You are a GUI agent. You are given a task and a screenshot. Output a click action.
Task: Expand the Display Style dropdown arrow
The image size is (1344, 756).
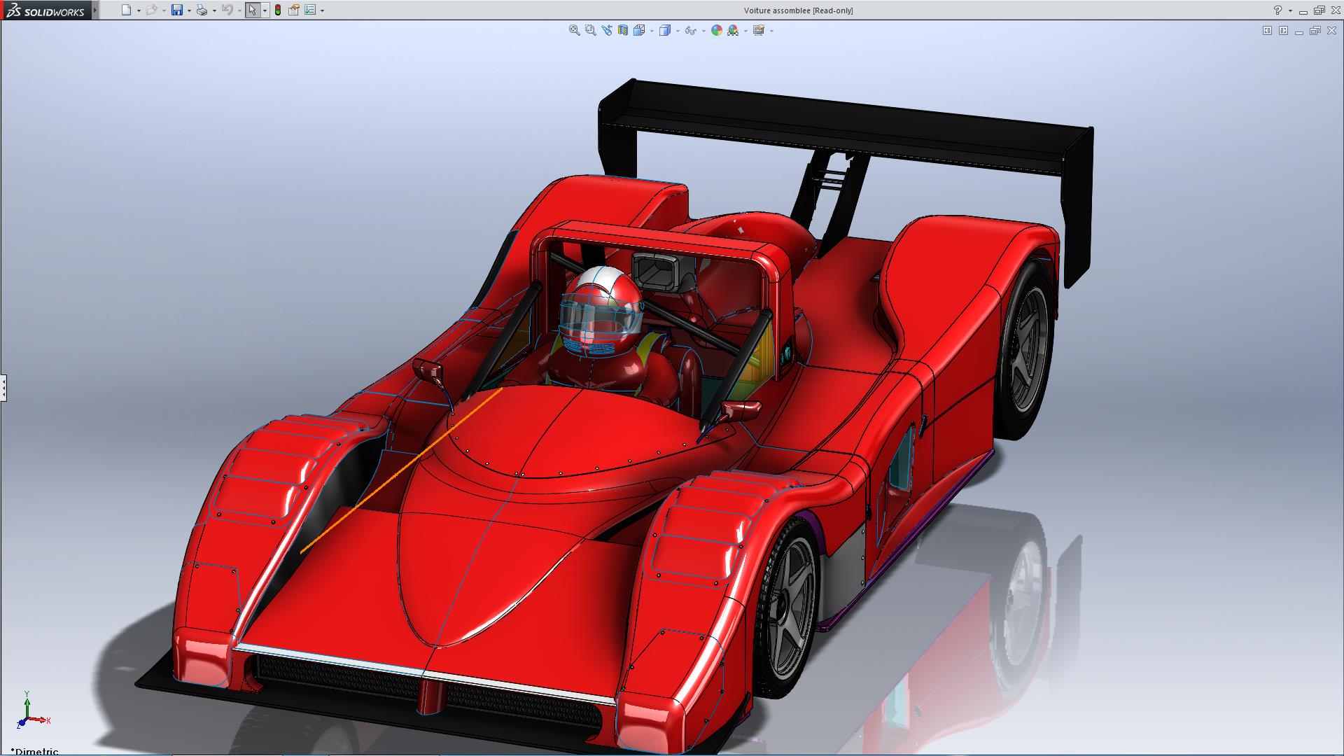[x=678, y=31]
